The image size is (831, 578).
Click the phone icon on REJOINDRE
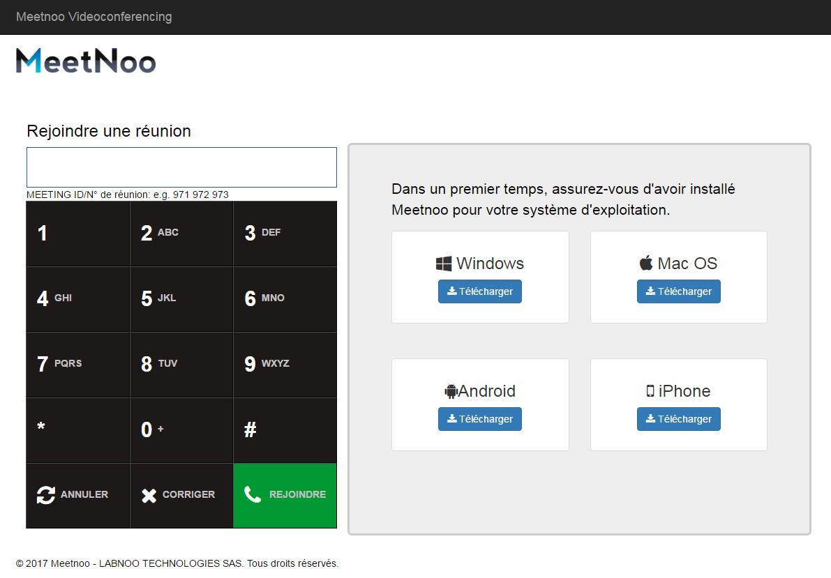(252, 494)
